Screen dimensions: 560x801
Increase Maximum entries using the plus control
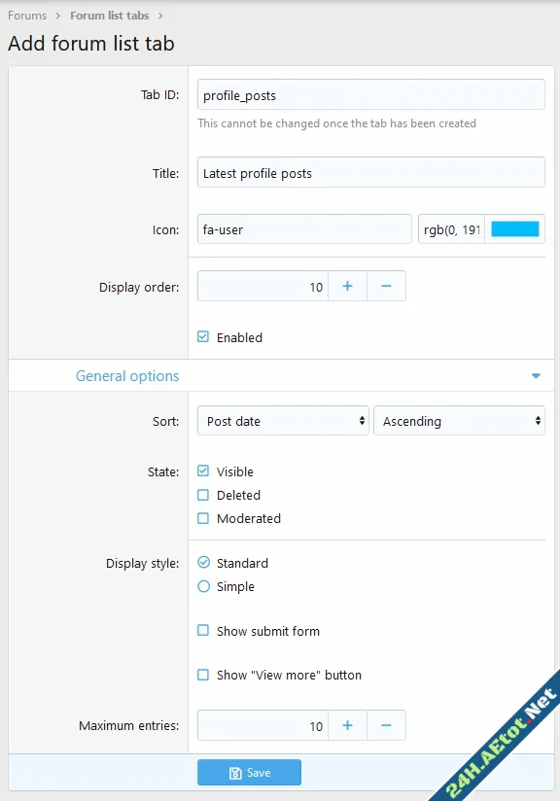point(347,725)
